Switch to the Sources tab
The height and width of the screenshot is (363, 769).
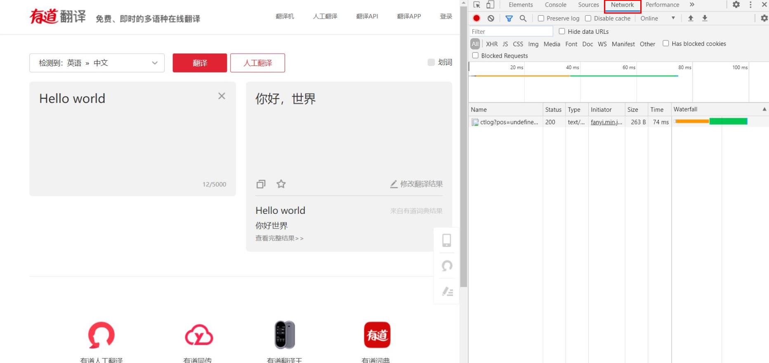point(588,5)
